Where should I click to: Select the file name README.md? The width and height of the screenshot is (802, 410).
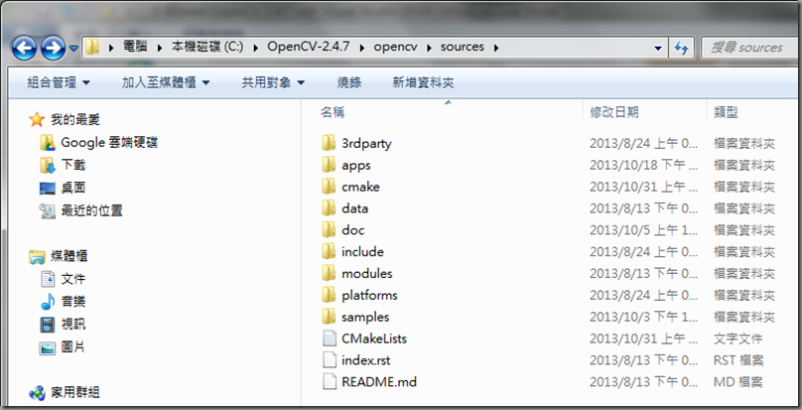pos(379,382)
